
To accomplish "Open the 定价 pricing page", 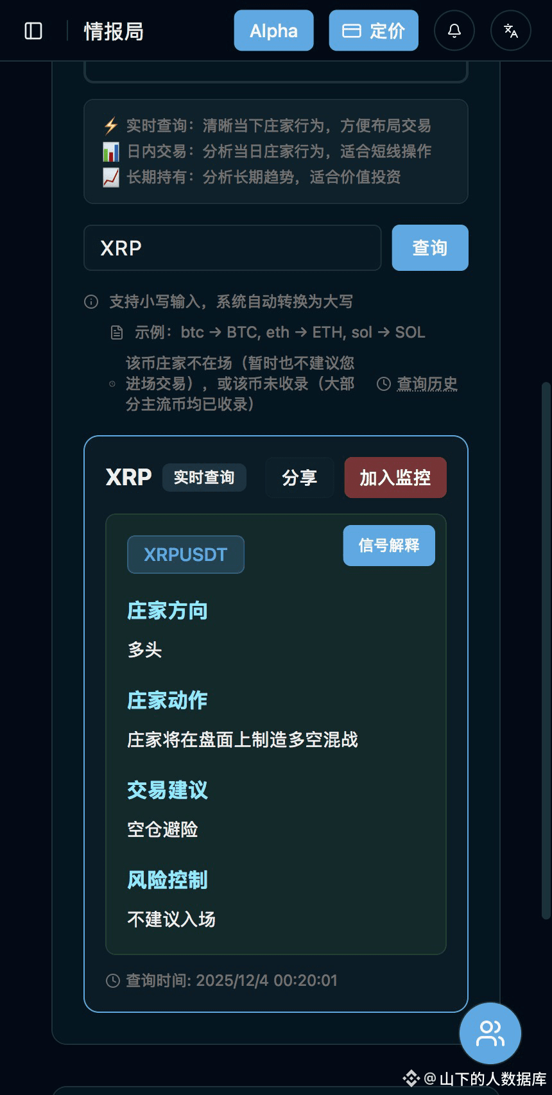I will tap(374, 30).
